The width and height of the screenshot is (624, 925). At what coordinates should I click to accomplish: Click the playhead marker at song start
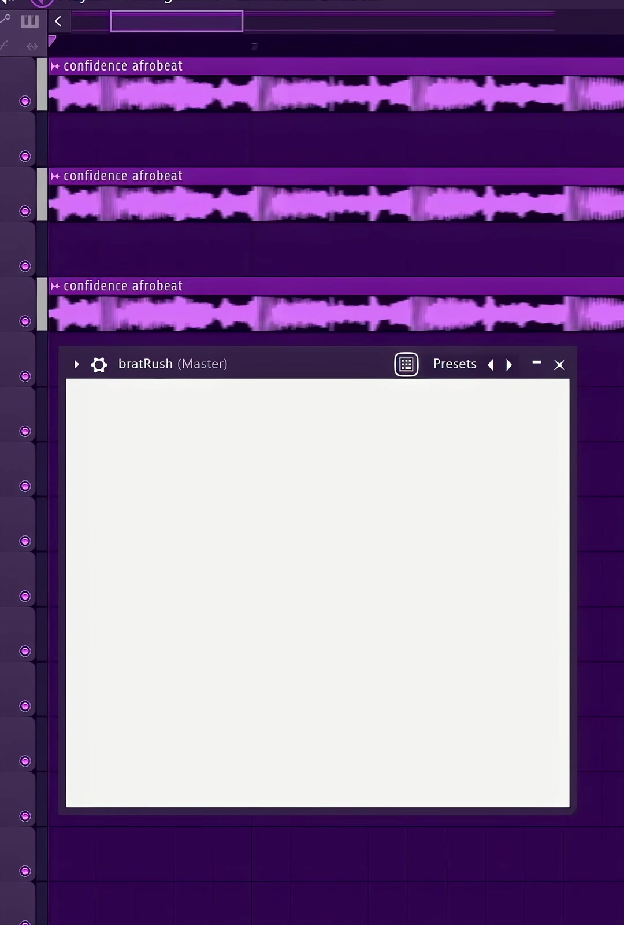(x=52, y=41)
